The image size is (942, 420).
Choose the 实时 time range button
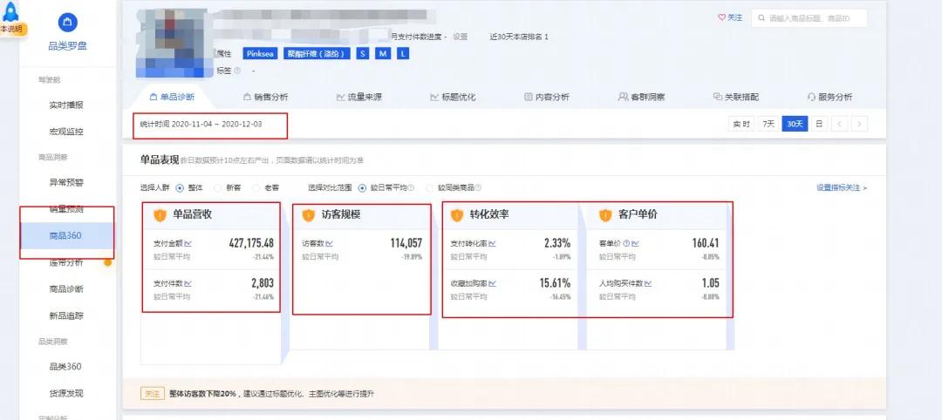[x=741, y=125]
